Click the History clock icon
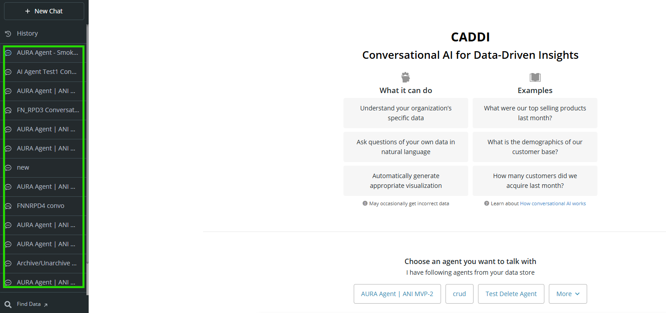Viewport: 666px width, 313px height. click(x=8, y=33)
